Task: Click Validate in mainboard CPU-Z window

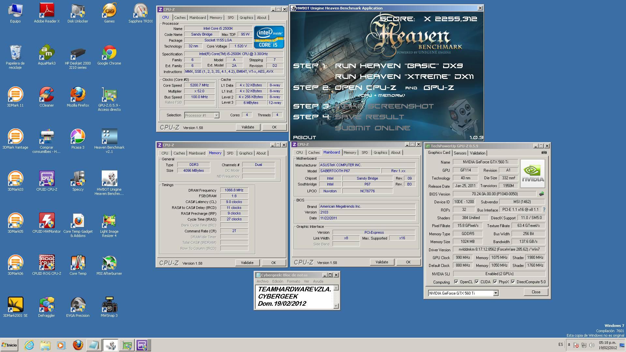Action: (382, 262)
